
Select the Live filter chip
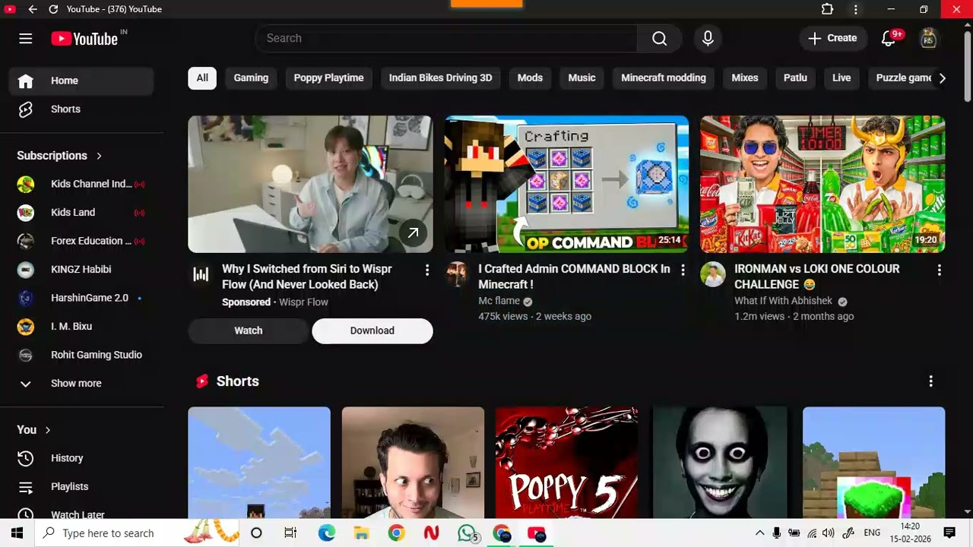[841, 78]
